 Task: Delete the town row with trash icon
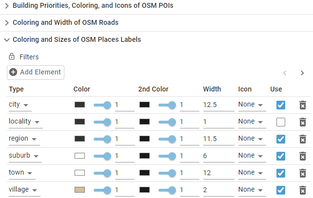[302, 173]
